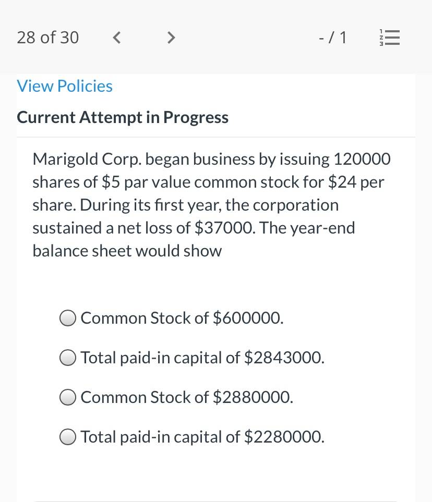Click the - / 1 score indicator

pos(333,38)
